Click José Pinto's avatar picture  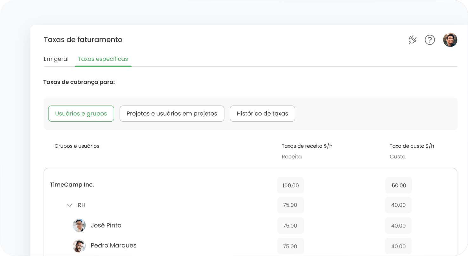[79, 225]
